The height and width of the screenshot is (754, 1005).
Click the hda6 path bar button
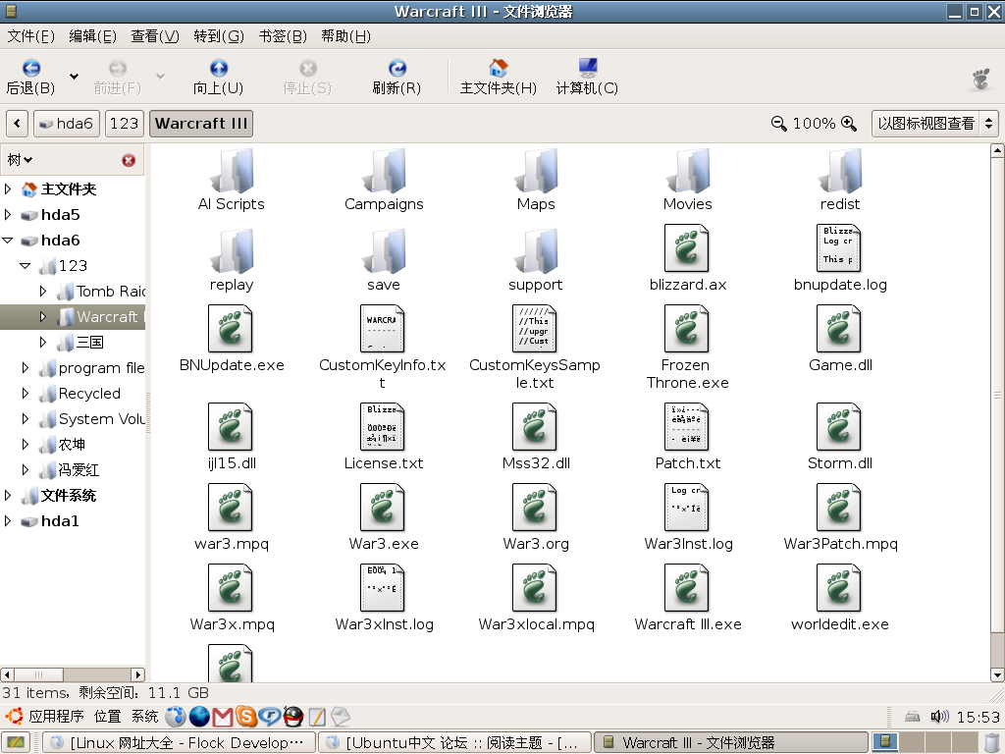67,123
